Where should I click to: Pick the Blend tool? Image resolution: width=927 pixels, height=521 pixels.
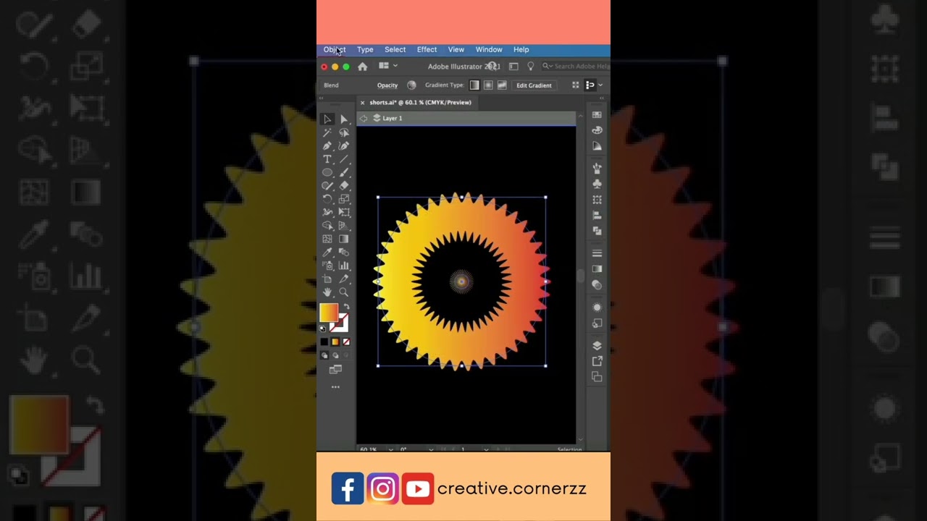click(x=344, y=253)
